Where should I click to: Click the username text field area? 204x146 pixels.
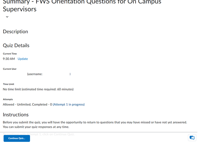tap(49, 74)
